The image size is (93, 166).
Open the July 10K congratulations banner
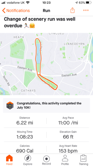point(47,106)
